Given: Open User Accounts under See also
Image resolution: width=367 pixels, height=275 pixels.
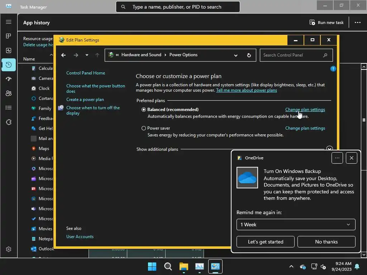Looking at the screenshot, I should (80, 237).
